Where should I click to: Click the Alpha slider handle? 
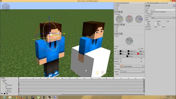pos(139,48)
